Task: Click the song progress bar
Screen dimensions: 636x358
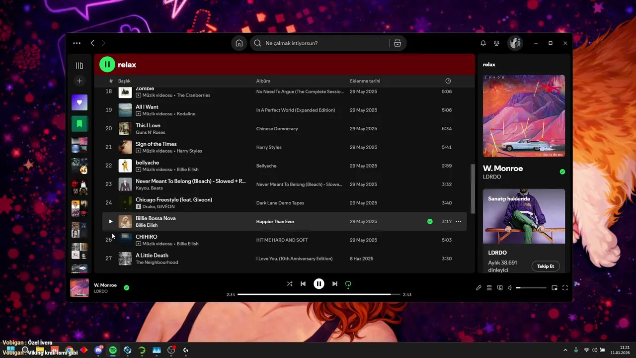Action: click(x=318, y=294)
